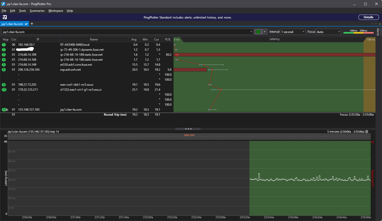Click the panel splitter dots handle

[188, 129]
